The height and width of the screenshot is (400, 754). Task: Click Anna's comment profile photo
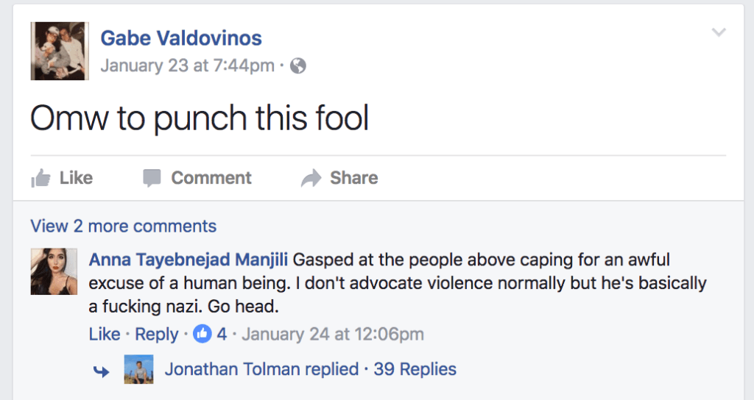(54, 271)
